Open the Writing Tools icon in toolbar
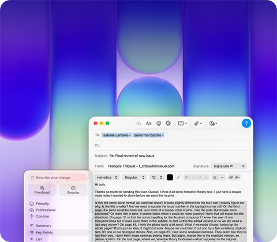Image resolution: width=277 pixels, height=242 pixels. tap(169, 123)
